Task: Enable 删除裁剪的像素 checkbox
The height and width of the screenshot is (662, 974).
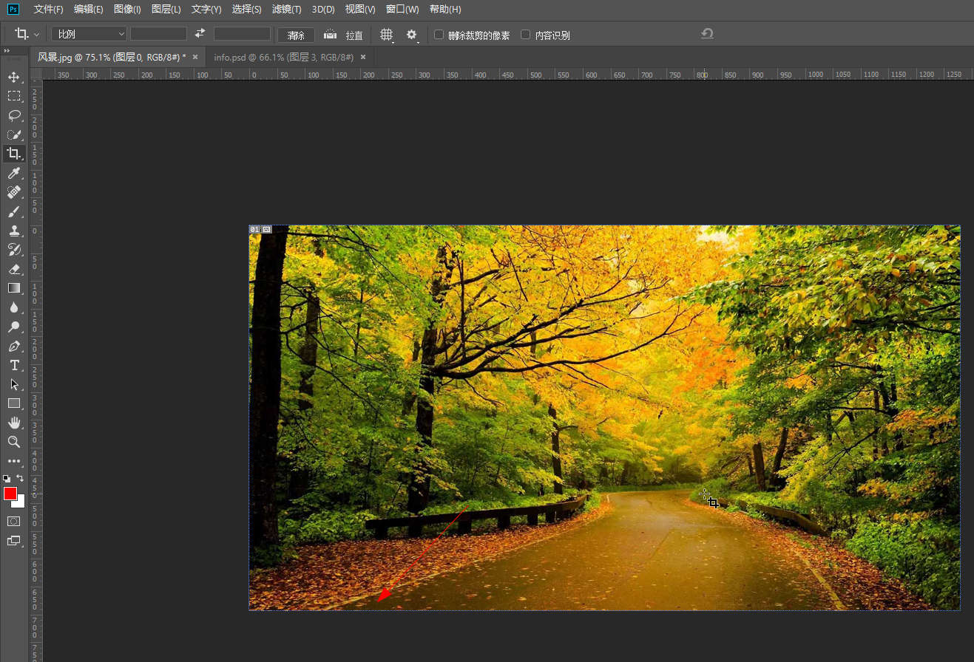Action: click(439, 35)
